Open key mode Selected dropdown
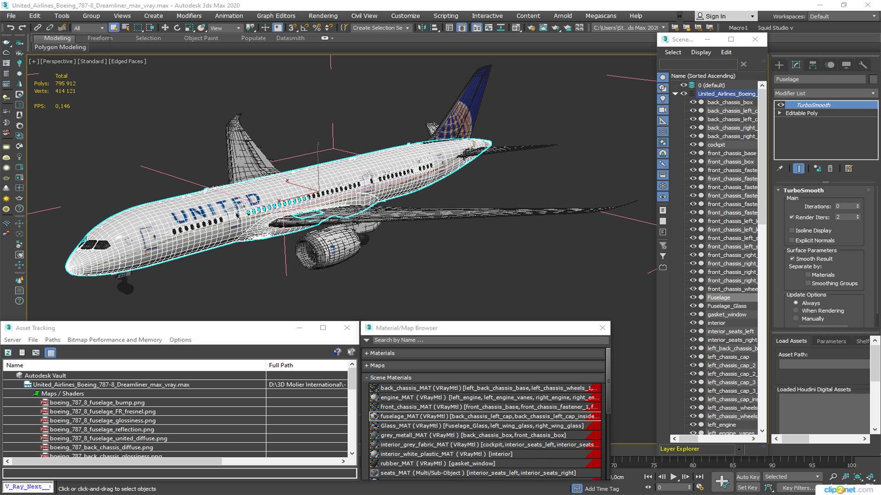The image size is (881, 495). (x=792, y=477)
